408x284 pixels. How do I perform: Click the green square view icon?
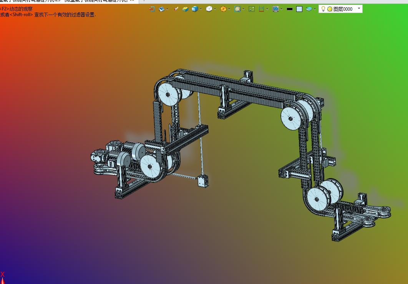click(252, 9)
